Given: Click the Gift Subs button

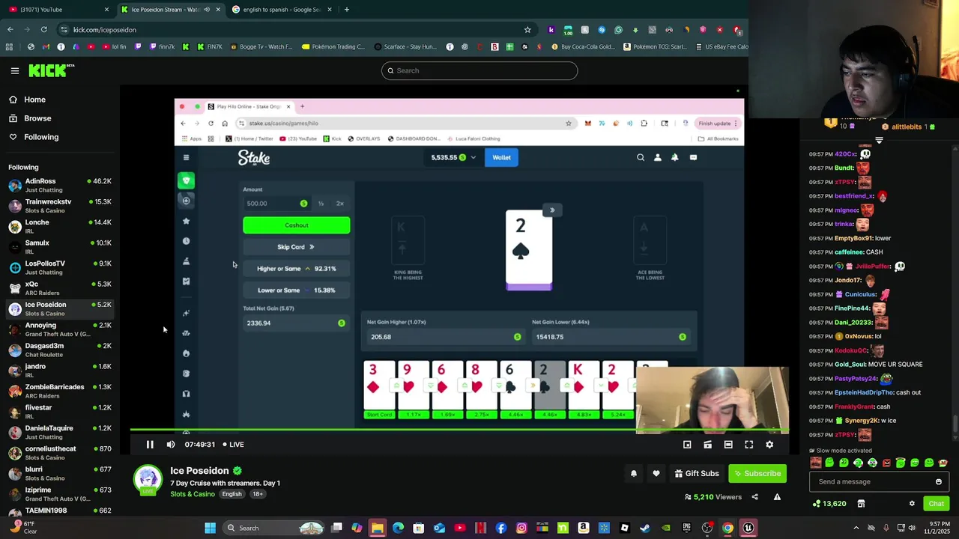Looking at the screenshot, I should (696, 473).
